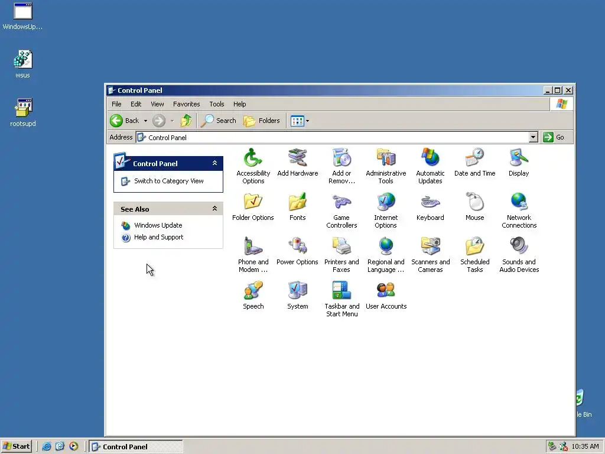Click the Control Panel taskbar button
Screen dimensions: 605x454
coord(136,447)
